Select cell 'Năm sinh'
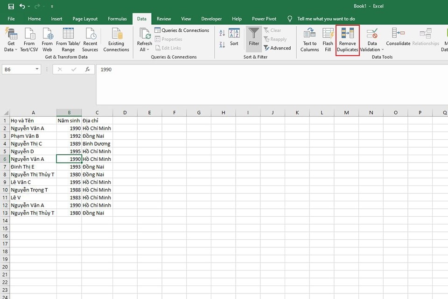Viewport: 448px width, 299px height. (x=69, y=121)
